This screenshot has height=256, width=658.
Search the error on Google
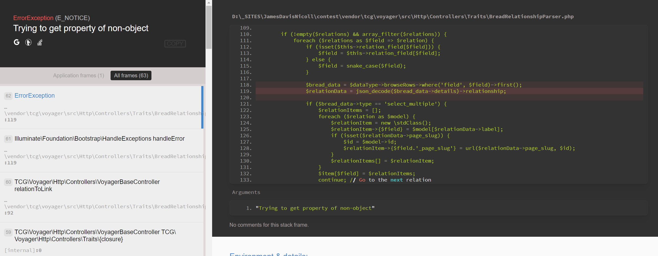17,42
